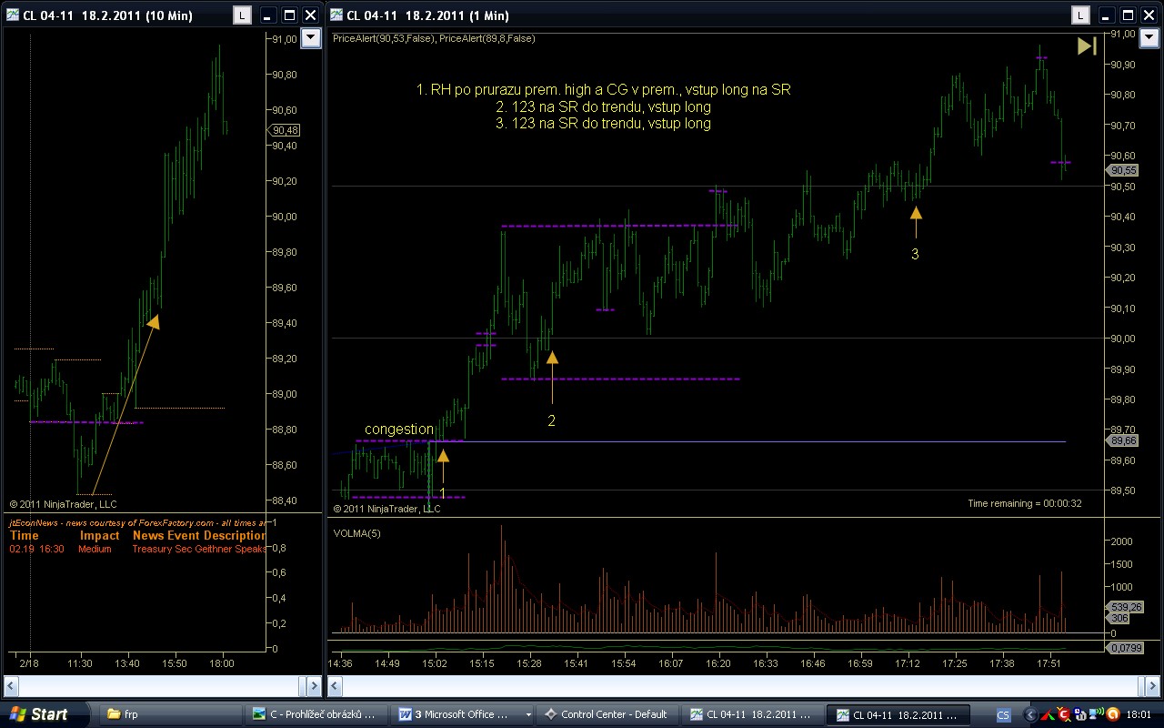Select the 89,66 price marker on the axis
This screenshot has width=1164, height=728.
pos(1123,440)
